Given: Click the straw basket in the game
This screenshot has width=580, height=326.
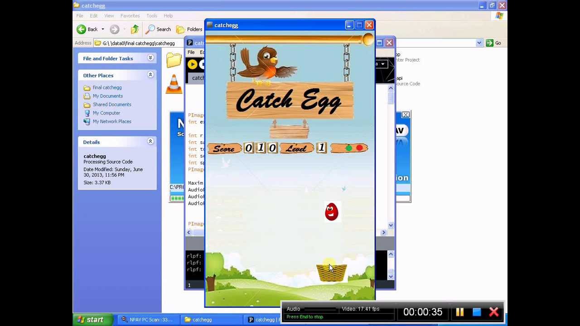Looking at the screenshot, I should click(x=332, y=272).
